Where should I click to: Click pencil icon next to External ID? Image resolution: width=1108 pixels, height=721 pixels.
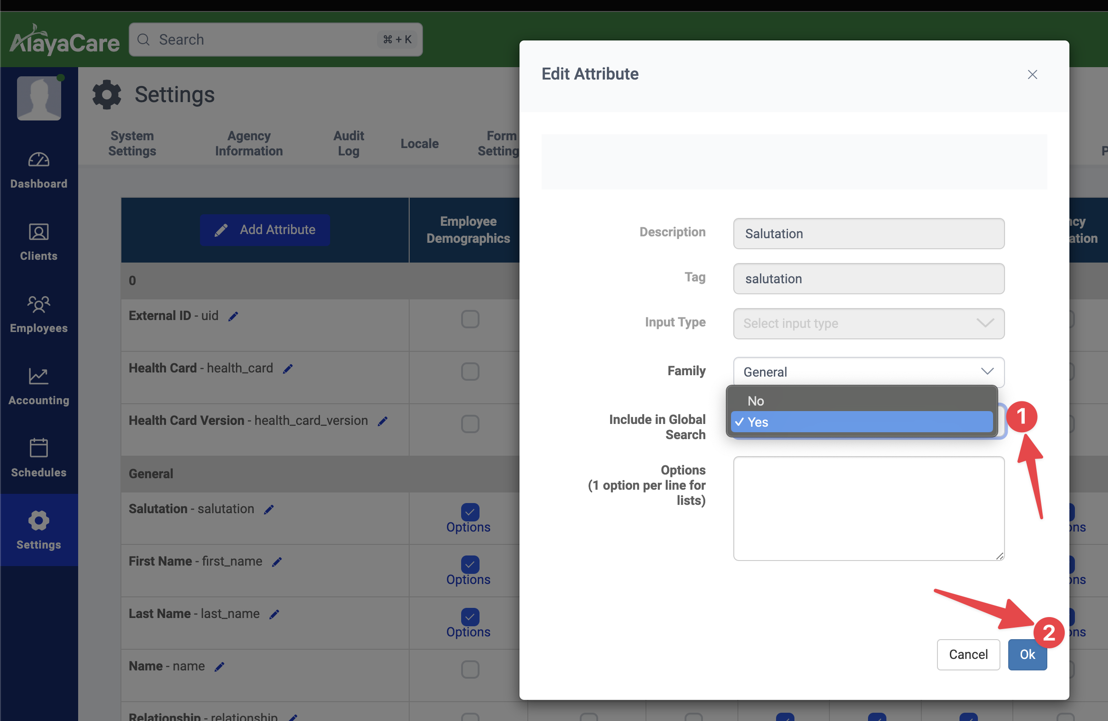(233, 317)
